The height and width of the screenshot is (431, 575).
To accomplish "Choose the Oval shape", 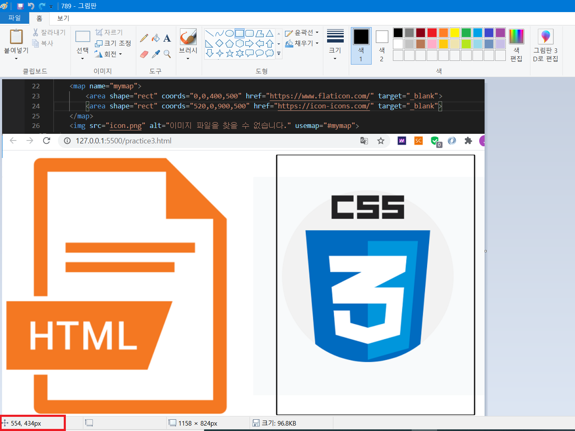I will (230, 33).
